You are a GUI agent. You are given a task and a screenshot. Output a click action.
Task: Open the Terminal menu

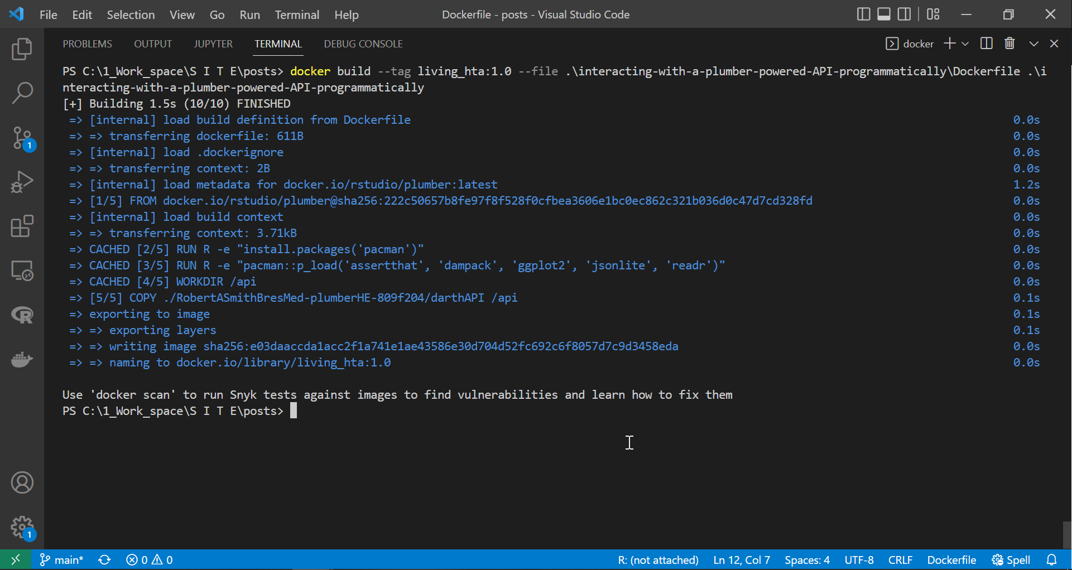coord(297,15)
